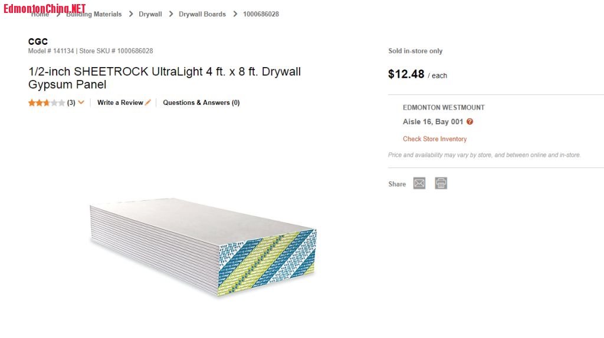Screen dimensions: 604x338
Task: Open the Drywall breadcrumb before Drywall Boards
Action: 150,14
